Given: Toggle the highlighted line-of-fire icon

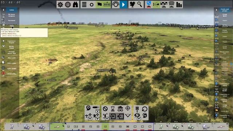Looking at the screenshot, I should pyautogui.click(x=156, y=5).
